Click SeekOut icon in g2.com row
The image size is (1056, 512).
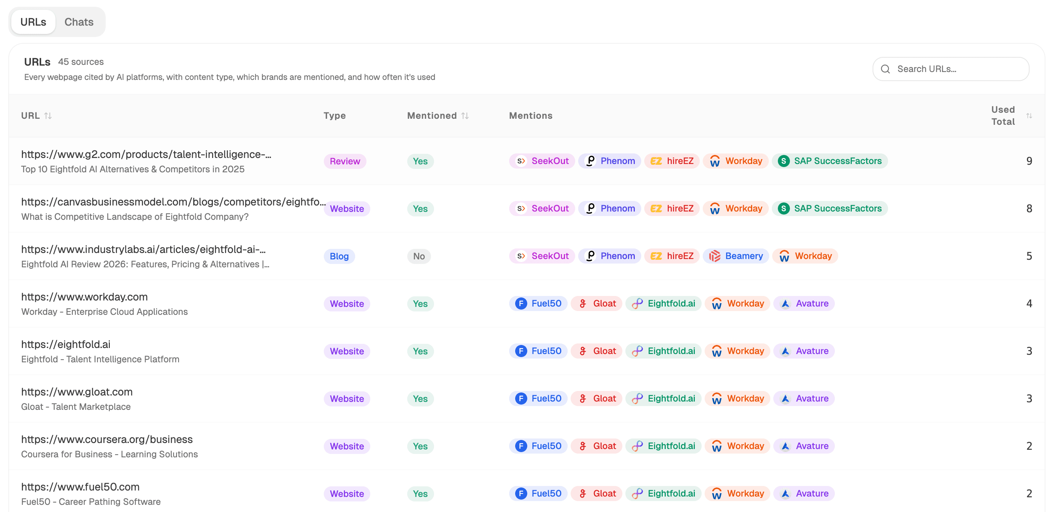click(x=520, y=161)
